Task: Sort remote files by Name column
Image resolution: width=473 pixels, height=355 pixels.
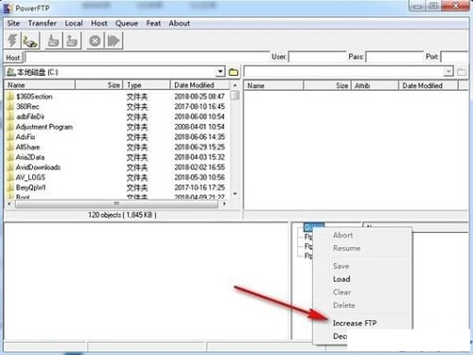Action: (273, 85)
